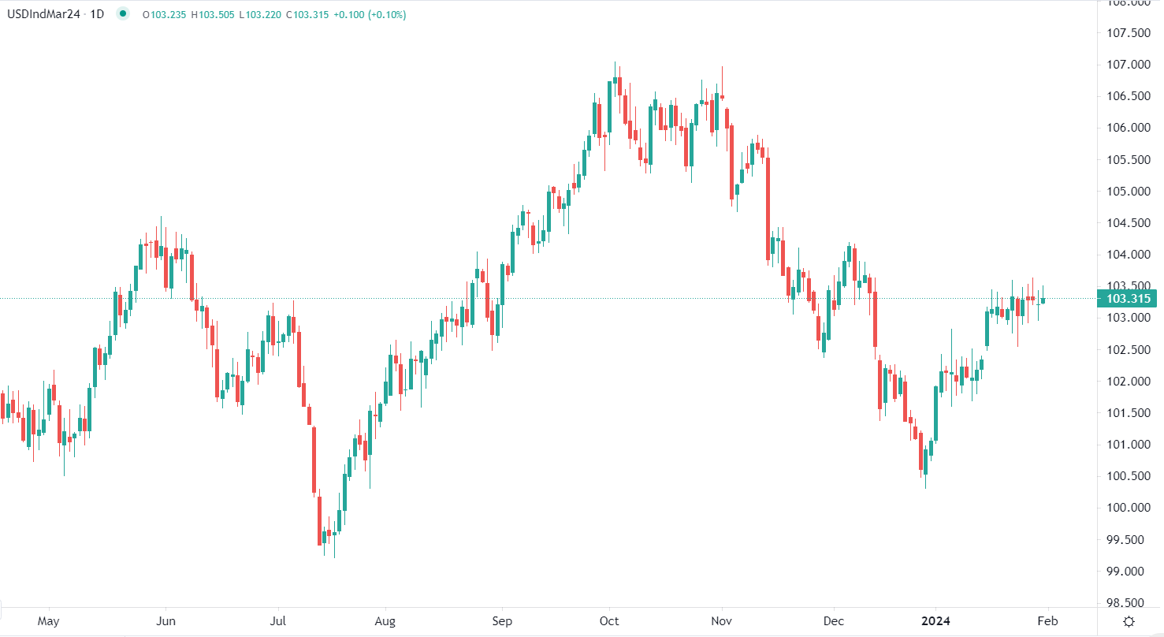Open chart settings gear icon

(1129, 621)
